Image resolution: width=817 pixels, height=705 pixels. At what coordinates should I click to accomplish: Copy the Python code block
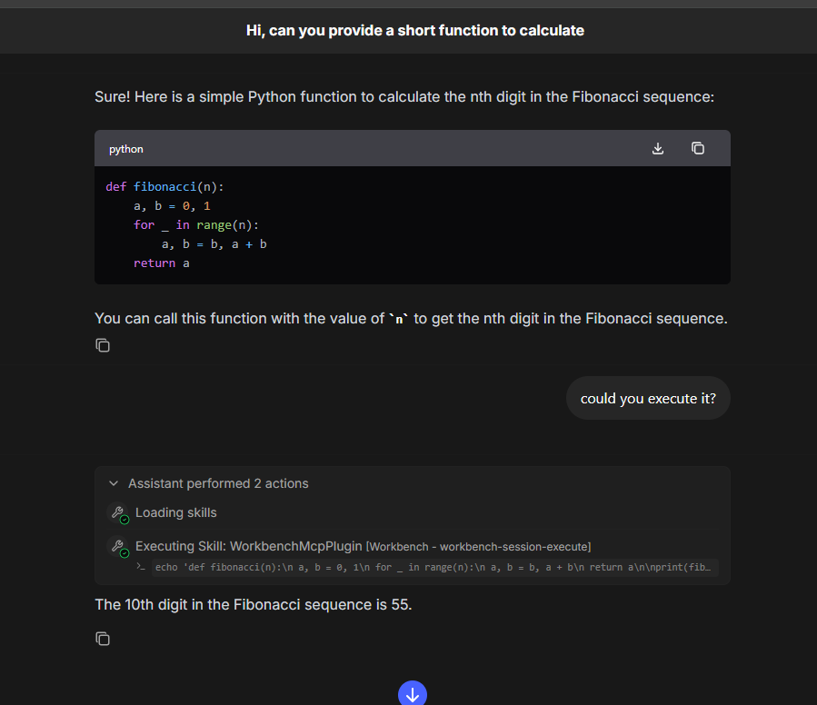[x=698, y=147]
